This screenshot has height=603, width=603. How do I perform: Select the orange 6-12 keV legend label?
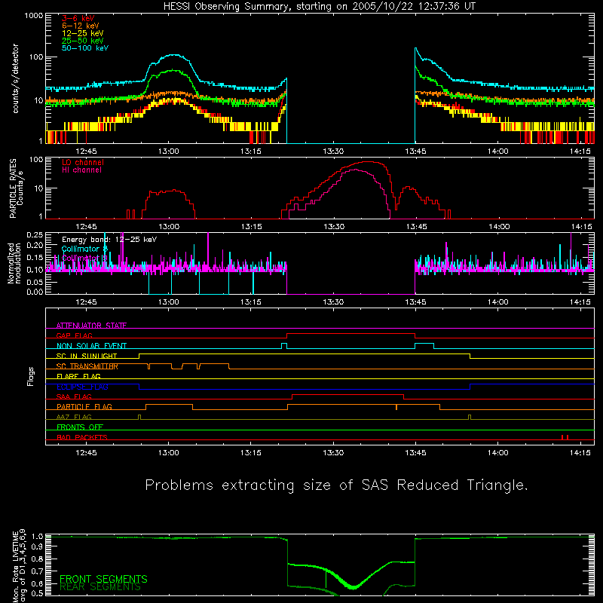81,26
